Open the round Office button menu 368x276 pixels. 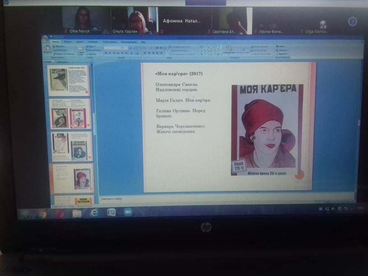pyautogui.click(x=45, y=38)
